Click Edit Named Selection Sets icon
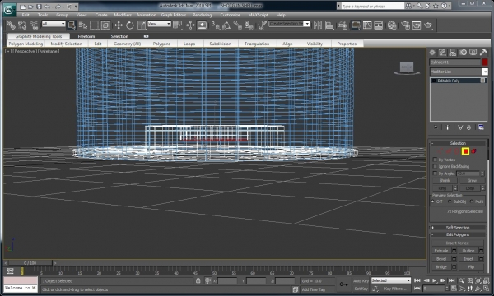This screenshot has width=494, height=296. [x=262, y=25]
